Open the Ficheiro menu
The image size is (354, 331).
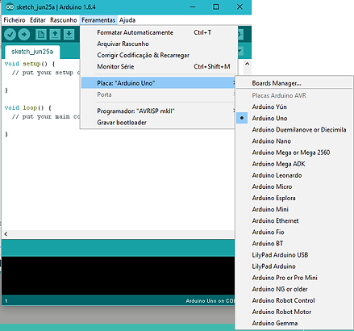[15, 20]
